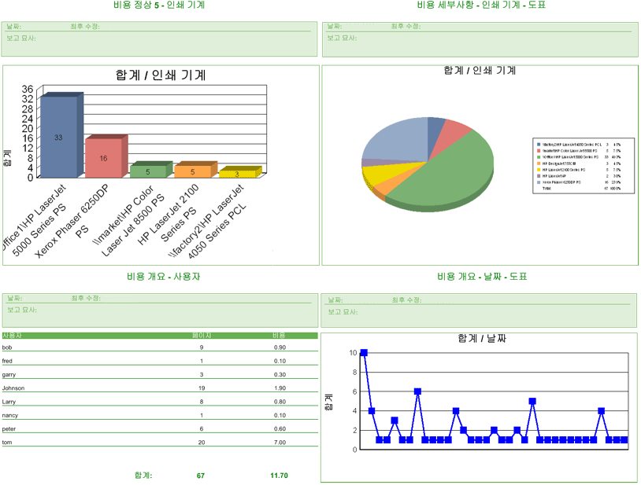Click '보고 묘사:' in the 비용 정상 5 header
The width and height of the screenshot is (641, 485).
(x=21, y=38)
